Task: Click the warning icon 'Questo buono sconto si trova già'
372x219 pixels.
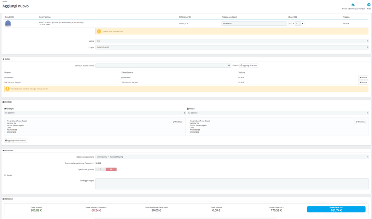Action: 7,89
